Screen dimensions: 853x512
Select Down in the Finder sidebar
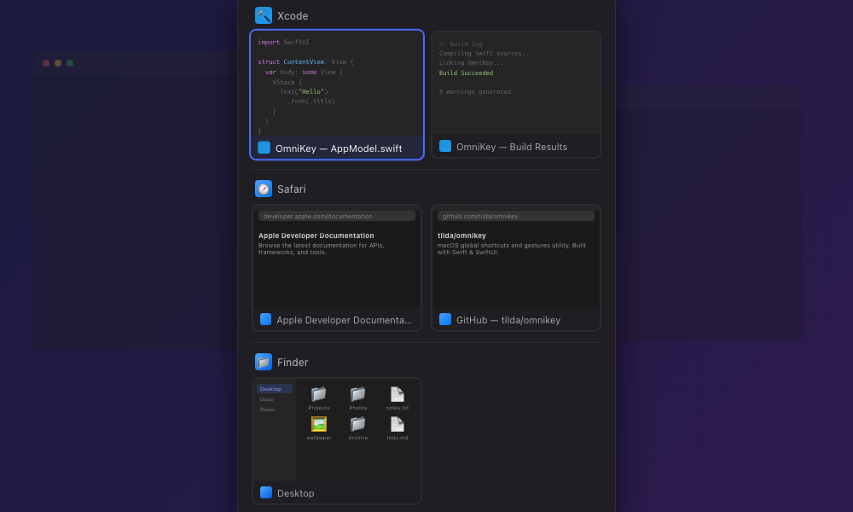[x=267, y=410]
